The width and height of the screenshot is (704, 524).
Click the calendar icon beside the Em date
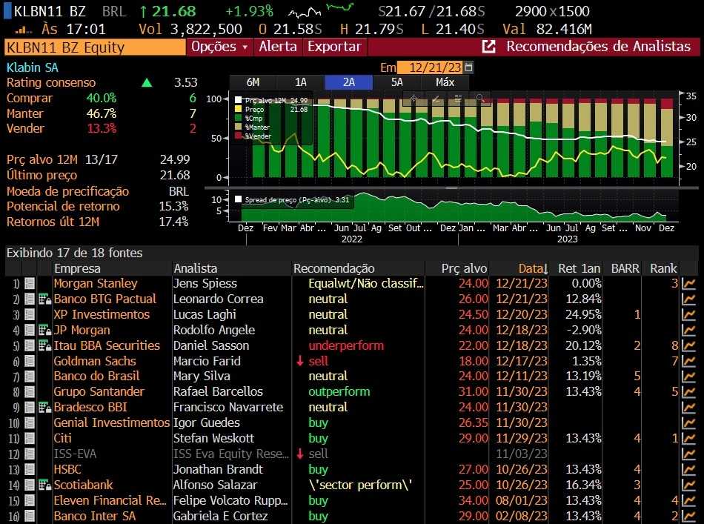coord(468,67)
